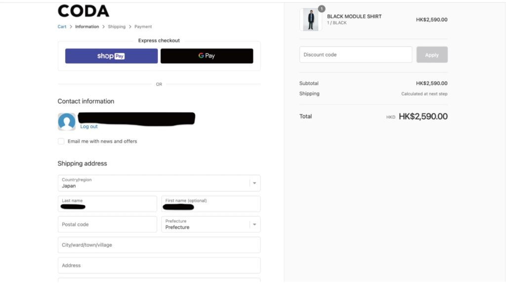
Task: Click the total HK$2,590.00 amount
Action: point(423,116)
